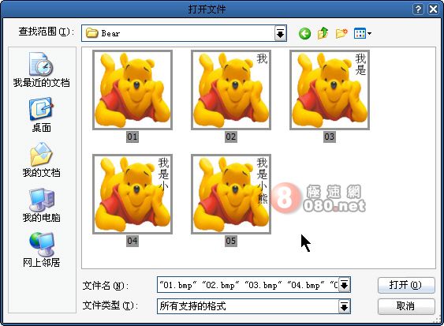Click the file name label 04
The height and width of the screenshot is (326, 444).
132,241
